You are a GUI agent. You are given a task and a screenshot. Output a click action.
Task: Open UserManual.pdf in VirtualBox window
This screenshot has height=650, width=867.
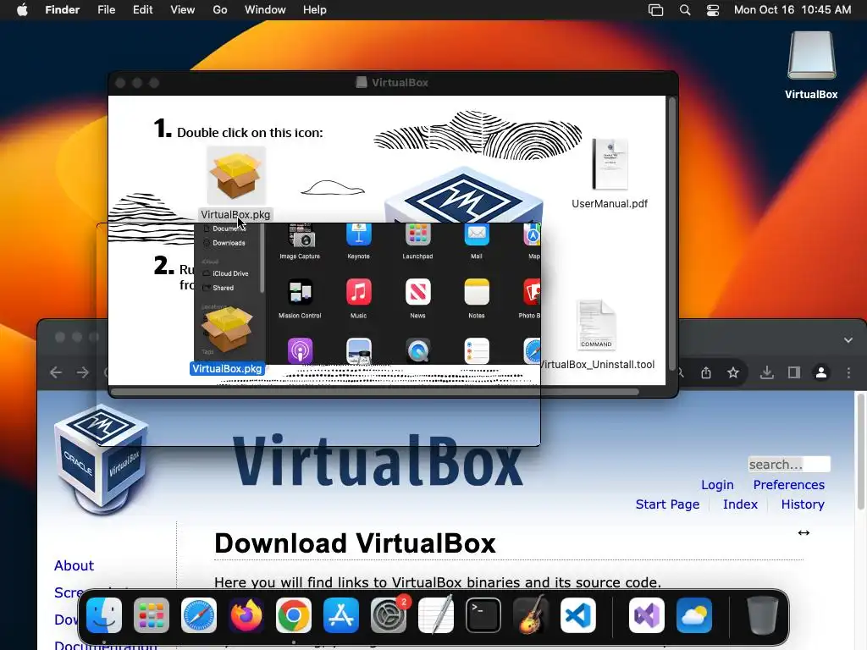click(610, 164)
